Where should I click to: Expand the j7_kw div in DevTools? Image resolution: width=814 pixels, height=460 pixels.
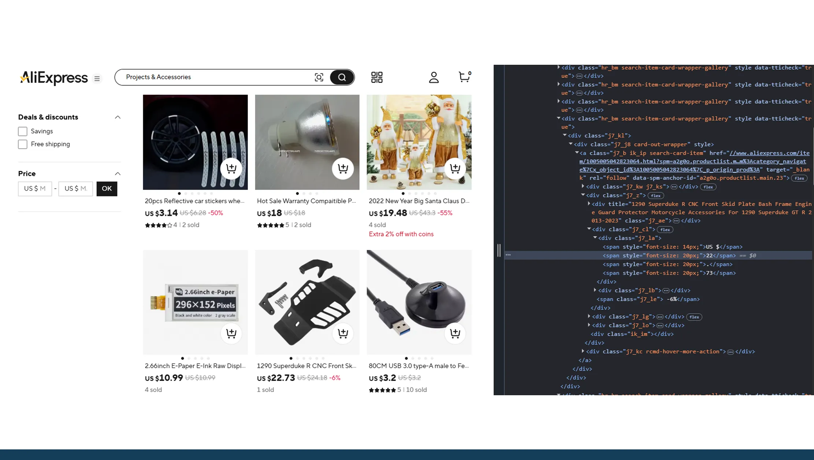[583, 186]
